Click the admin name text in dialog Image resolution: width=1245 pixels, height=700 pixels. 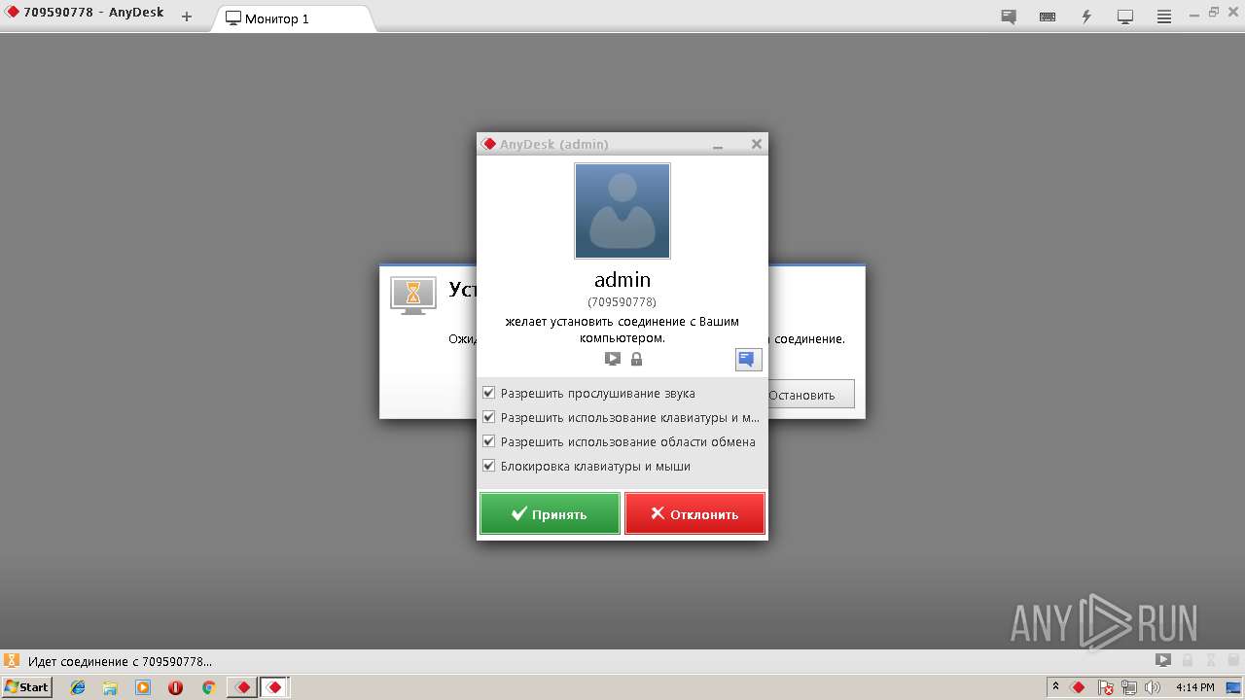coord(622,280)
